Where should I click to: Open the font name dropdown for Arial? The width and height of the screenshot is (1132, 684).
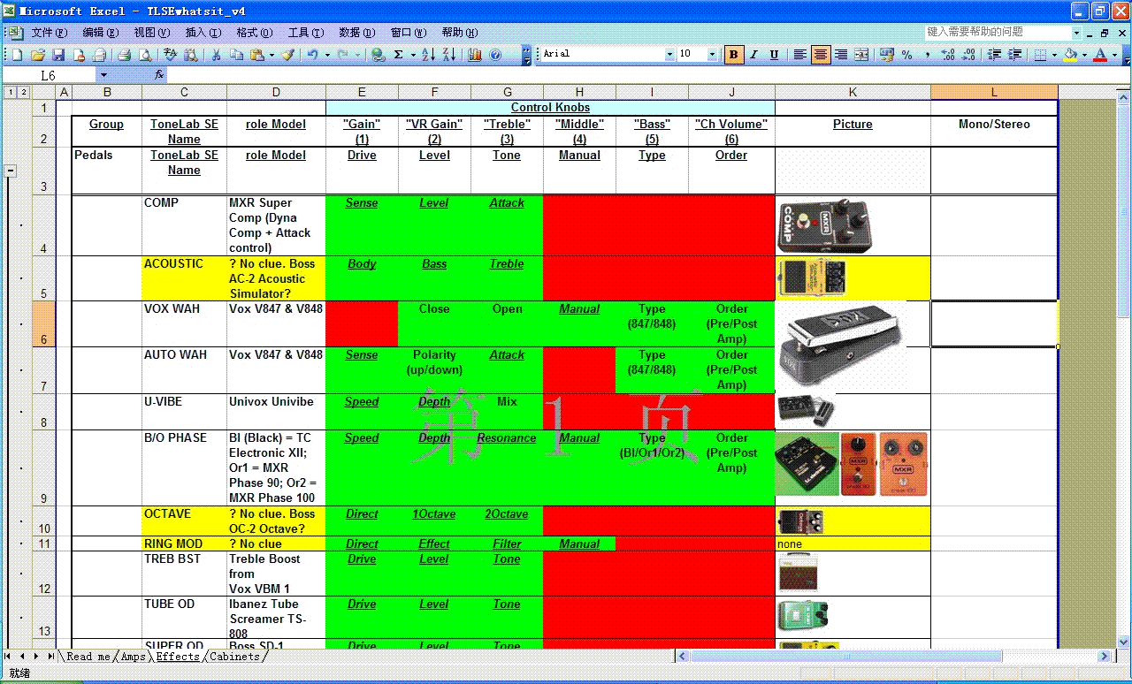669,55
